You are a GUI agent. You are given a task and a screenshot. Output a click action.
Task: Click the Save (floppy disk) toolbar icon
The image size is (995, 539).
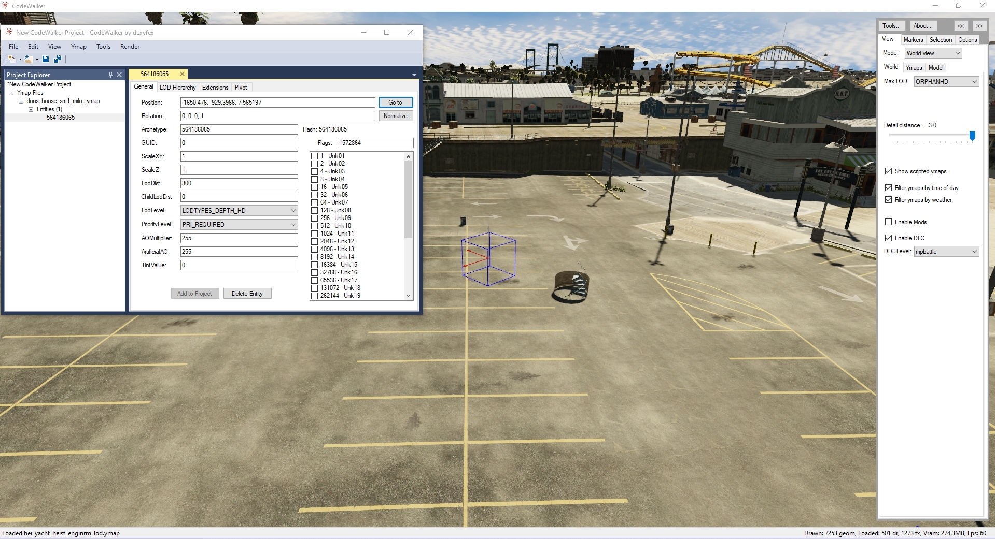tap(46, 59)
